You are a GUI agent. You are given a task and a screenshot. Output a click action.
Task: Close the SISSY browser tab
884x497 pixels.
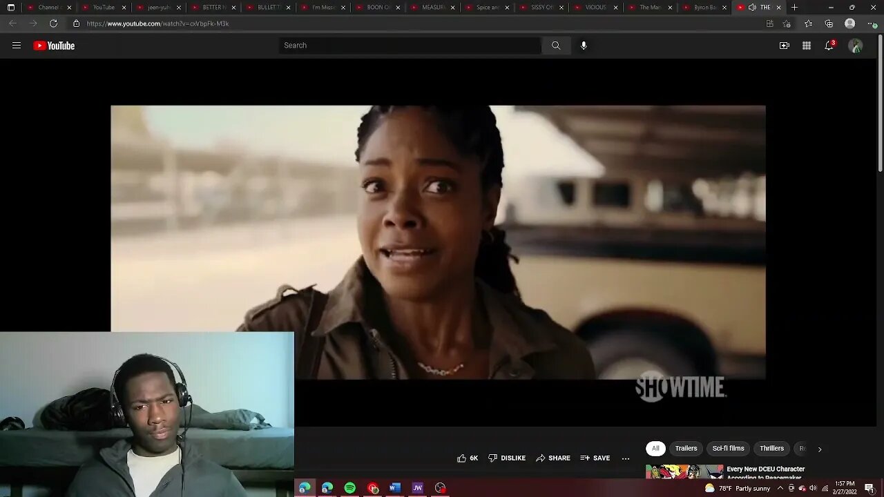pos(561,8)
